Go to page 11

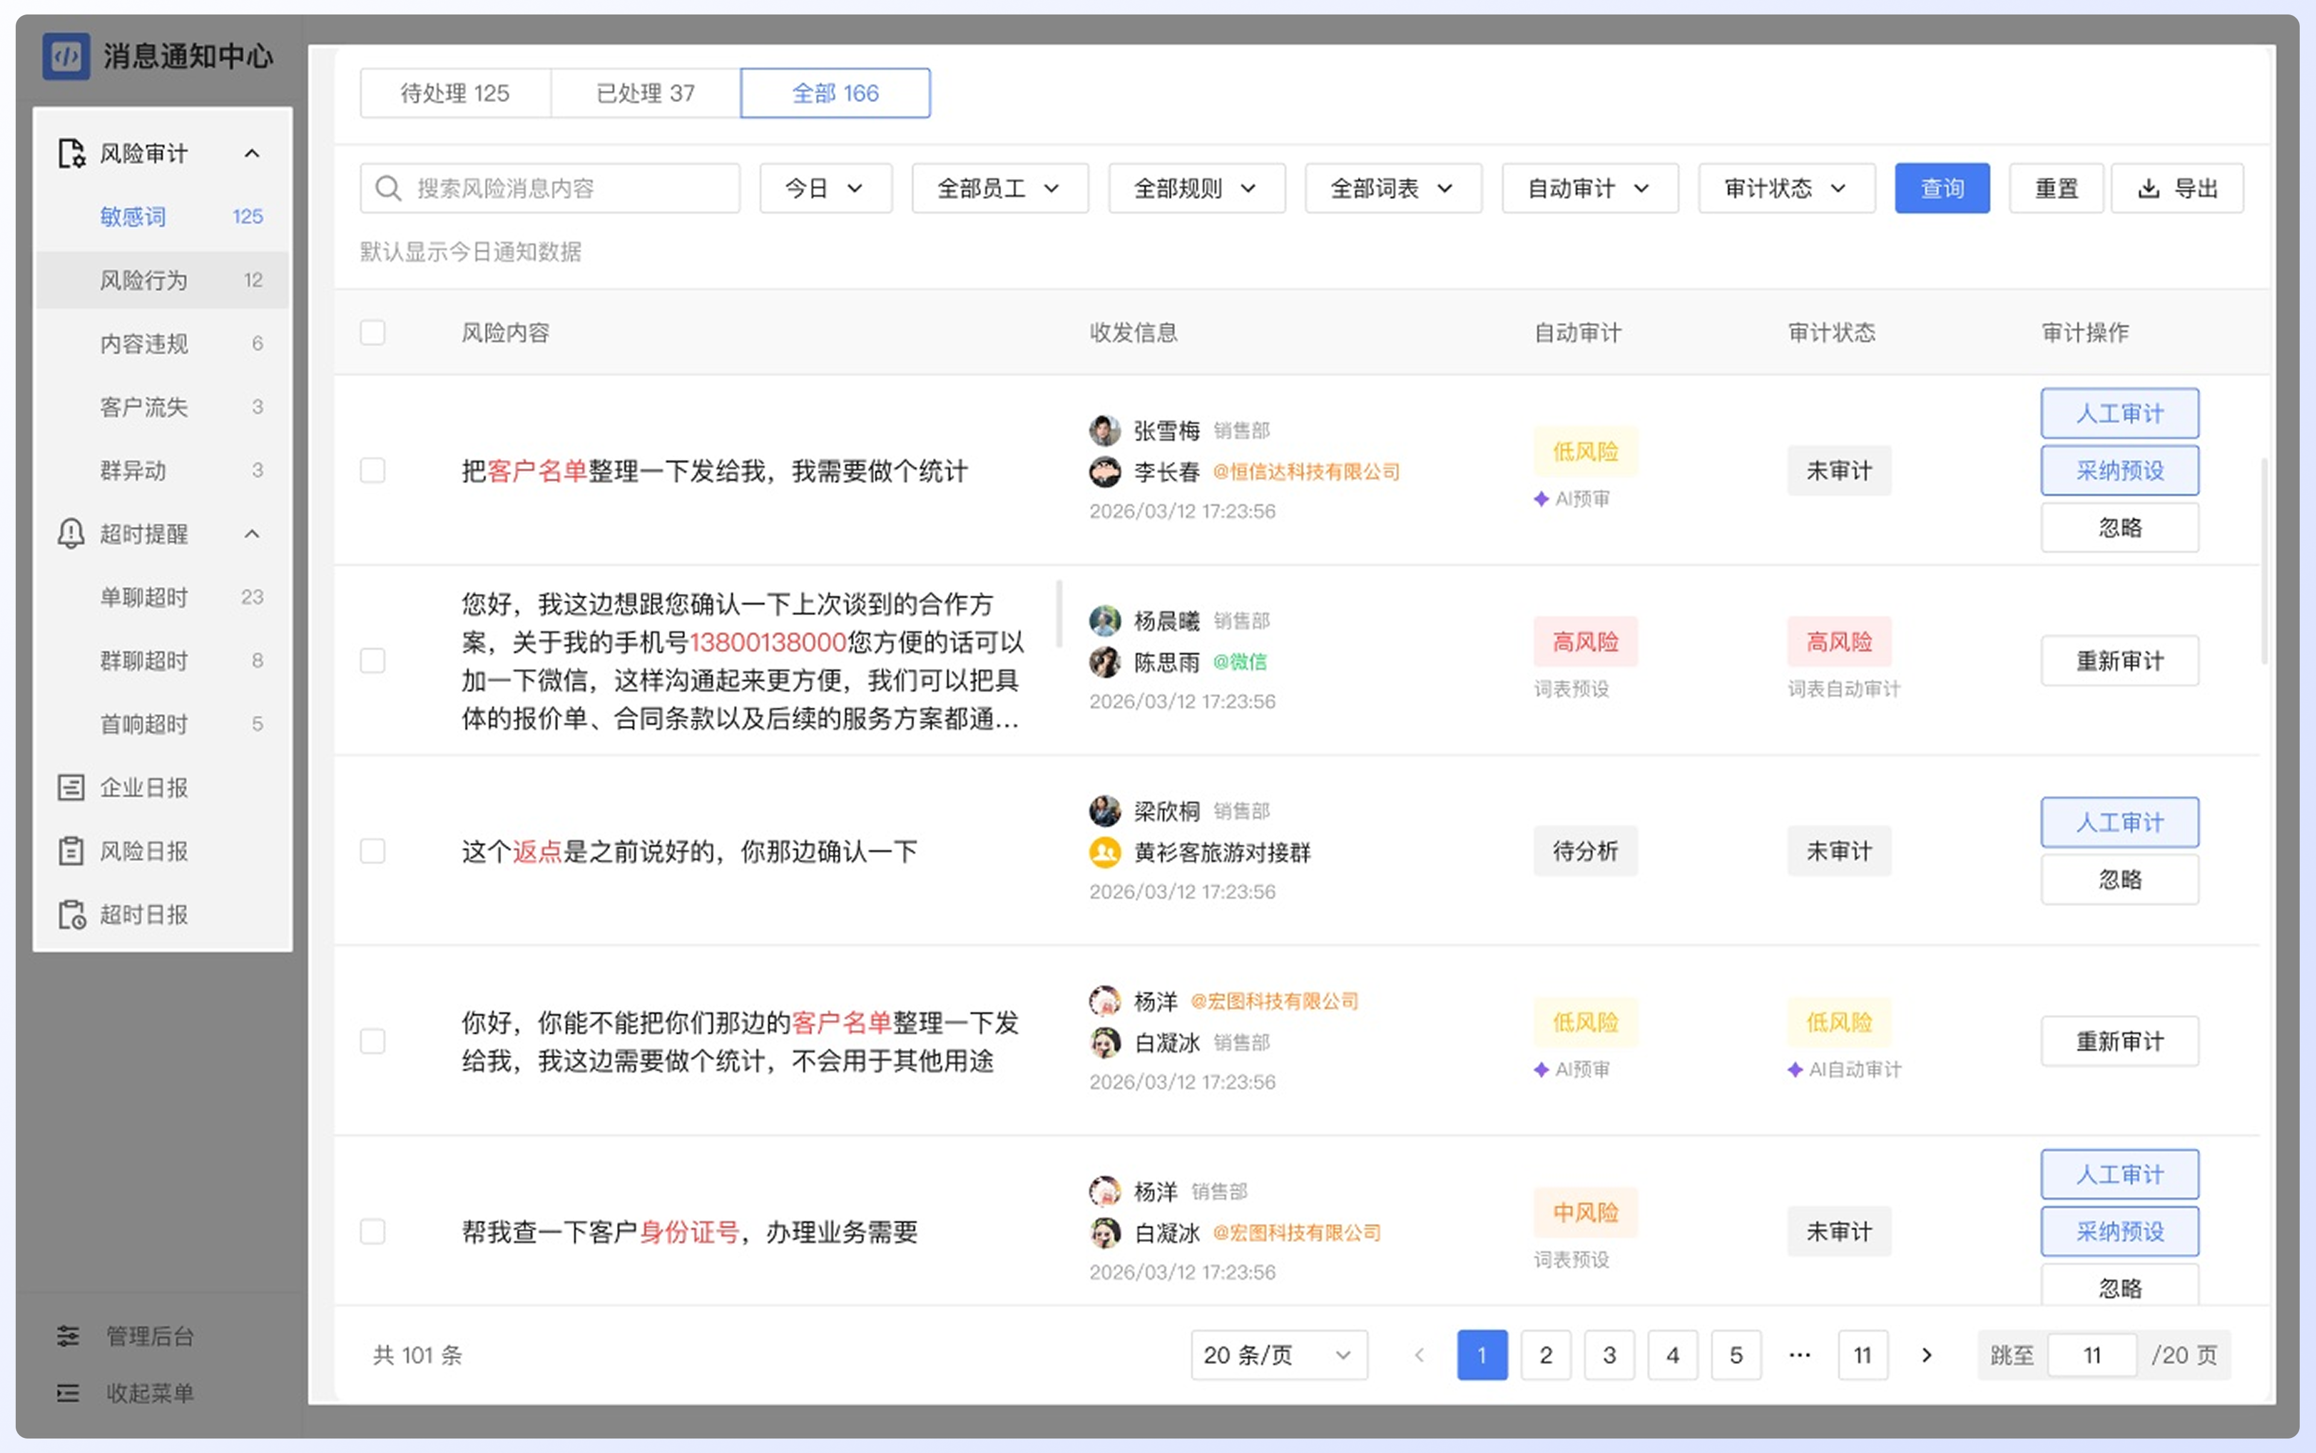click(1863, 1355)
